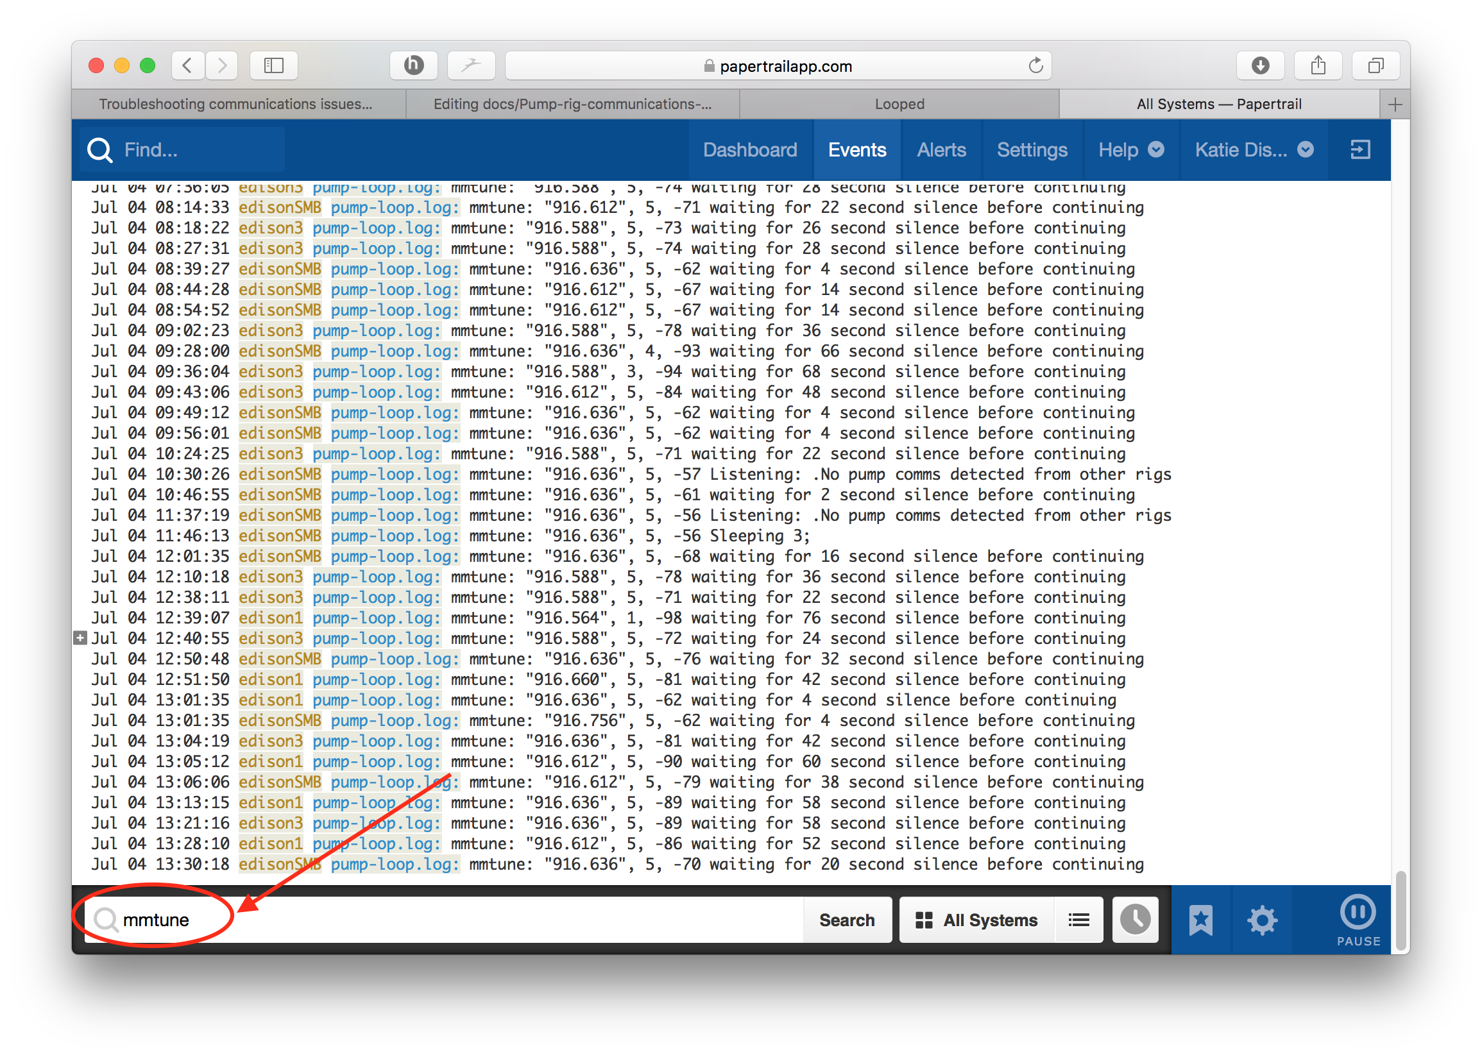This screenshot has width=1482, height=1057.
Task: Click edison1 link in 12:39:07 row
Action: click(x=271, y=618)
